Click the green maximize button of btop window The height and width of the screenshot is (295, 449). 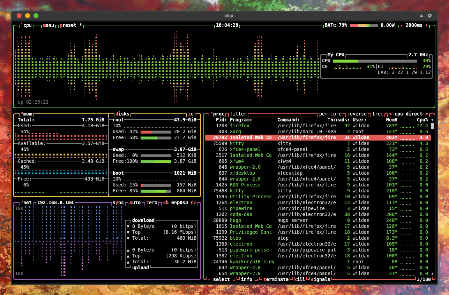[36, 16]
